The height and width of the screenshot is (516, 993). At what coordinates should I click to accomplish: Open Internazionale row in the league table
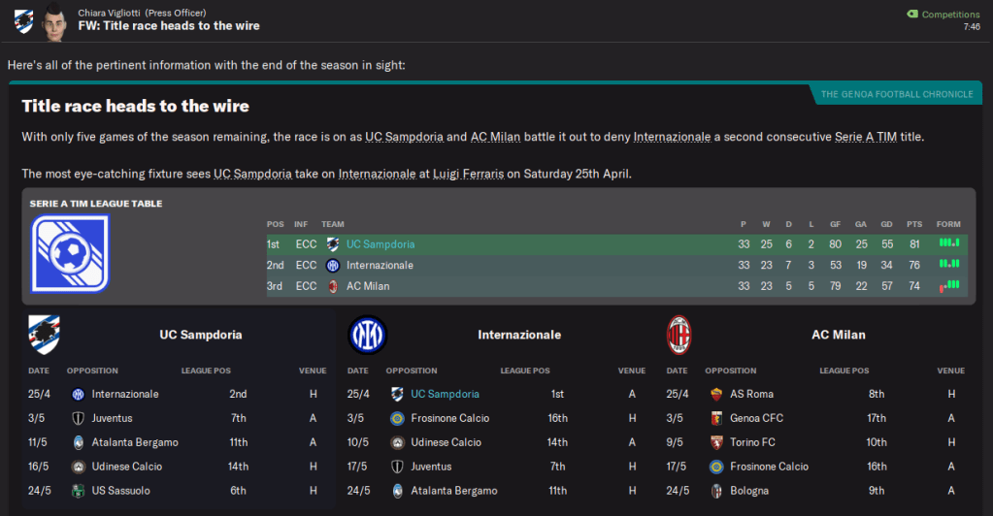coord(380,266)
